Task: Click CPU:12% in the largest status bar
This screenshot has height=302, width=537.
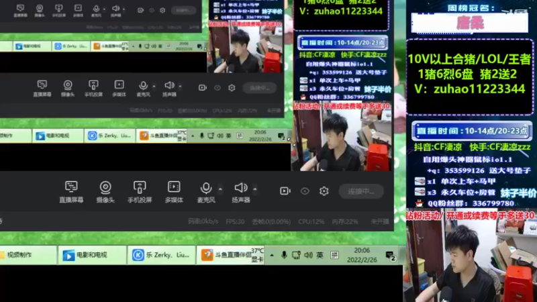Action: pyautogui.click(x=311, y=221)
